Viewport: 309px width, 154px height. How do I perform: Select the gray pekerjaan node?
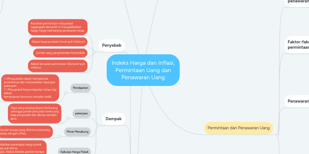[x=82, y=113]
